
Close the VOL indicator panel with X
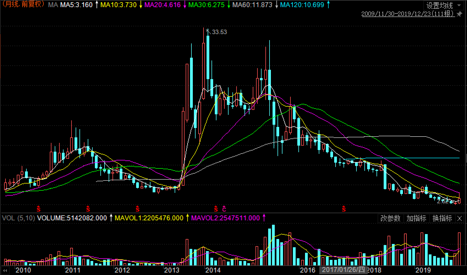pyautogui.click(x=460, y=218)
